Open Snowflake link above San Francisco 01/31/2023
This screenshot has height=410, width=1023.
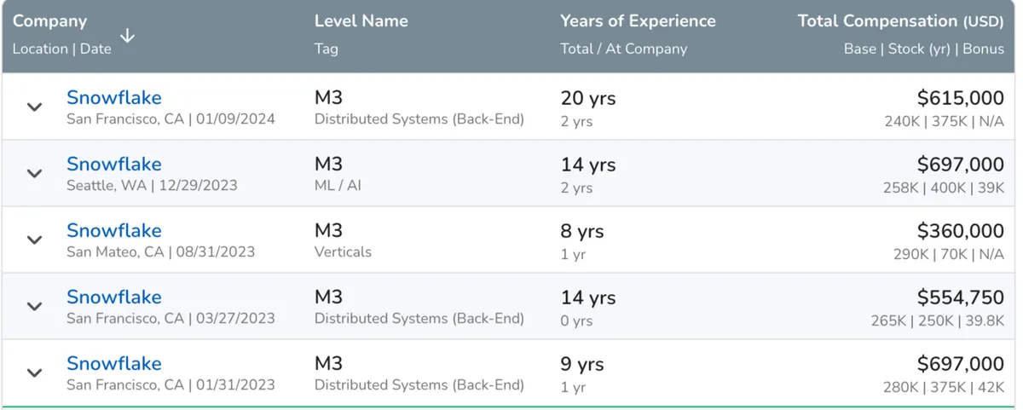[113, 364]
